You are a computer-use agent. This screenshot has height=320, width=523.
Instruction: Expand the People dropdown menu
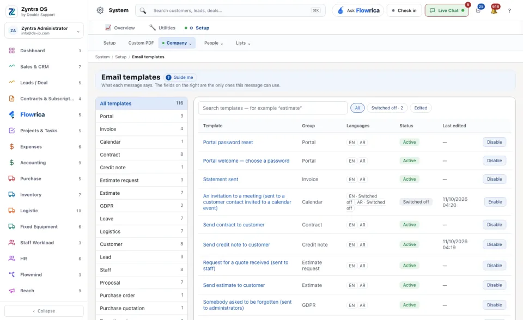tap(214, 43)
